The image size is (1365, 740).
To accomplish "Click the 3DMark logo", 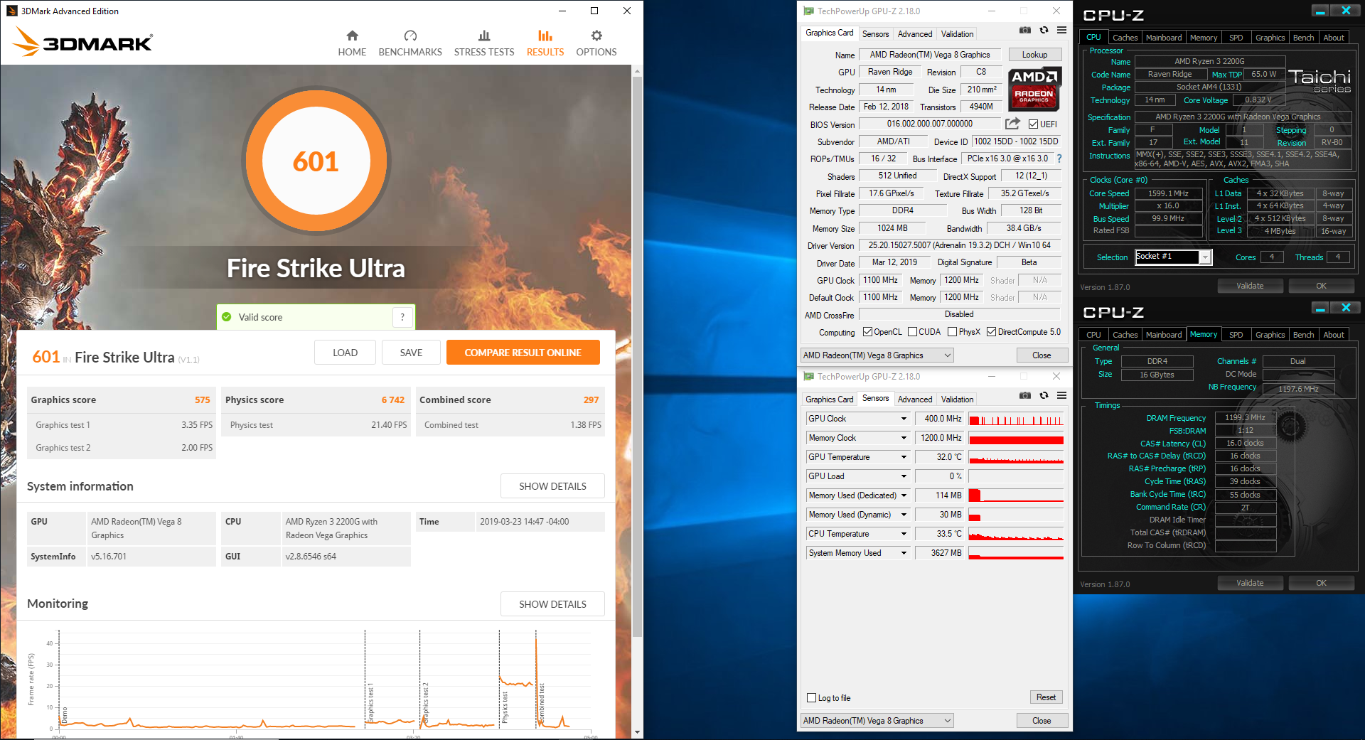I will (x=82, y=42).
